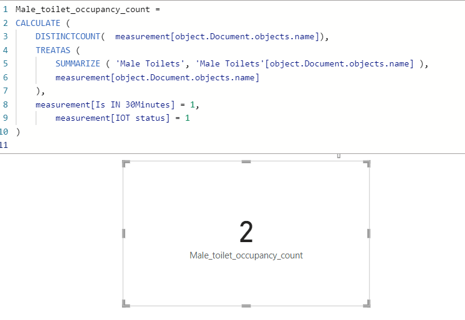The image size is (465, 320).
Task: Click line number 5 in the editor gutter
Action: (5, 64)
